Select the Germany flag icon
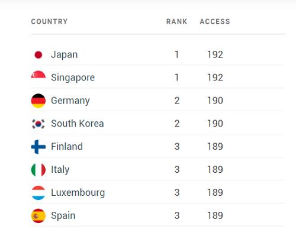 pos(38,101)
